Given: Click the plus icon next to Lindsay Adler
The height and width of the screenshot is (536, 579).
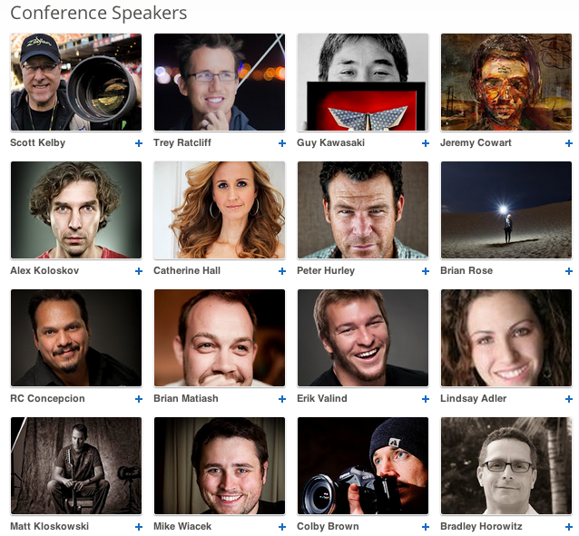Looking at the screenshot, I should coord(569,399).
